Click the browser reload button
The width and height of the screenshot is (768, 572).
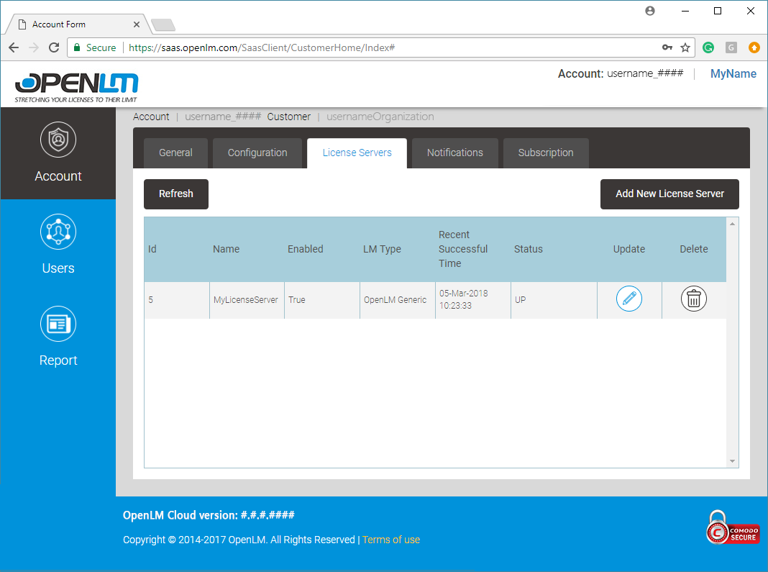point(54,47)
